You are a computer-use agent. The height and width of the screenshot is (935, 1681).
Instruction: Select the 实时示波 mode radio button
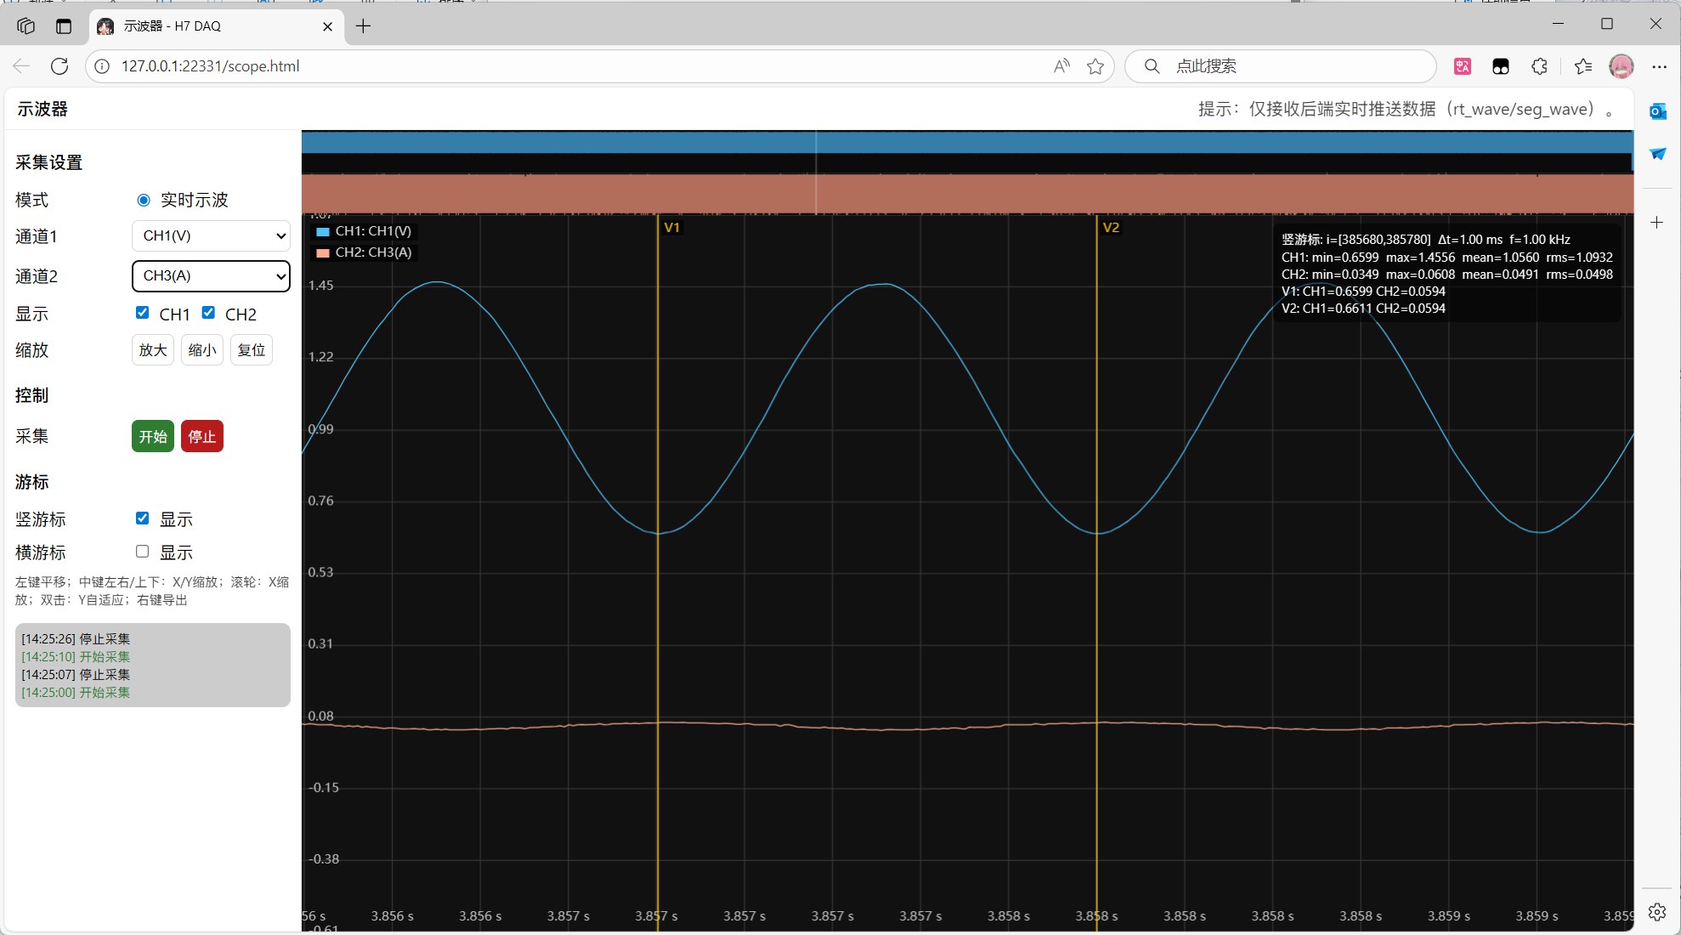(144, 200)
